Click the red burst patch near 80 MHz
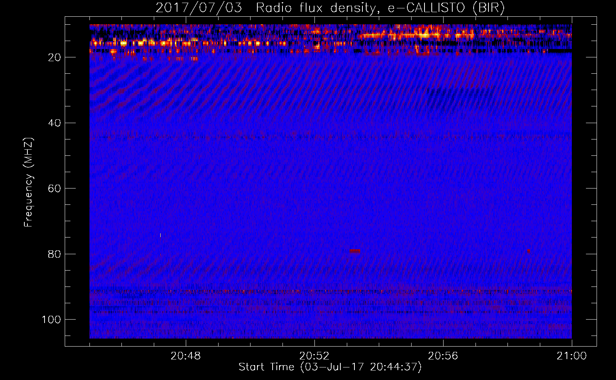 (354, 251)
